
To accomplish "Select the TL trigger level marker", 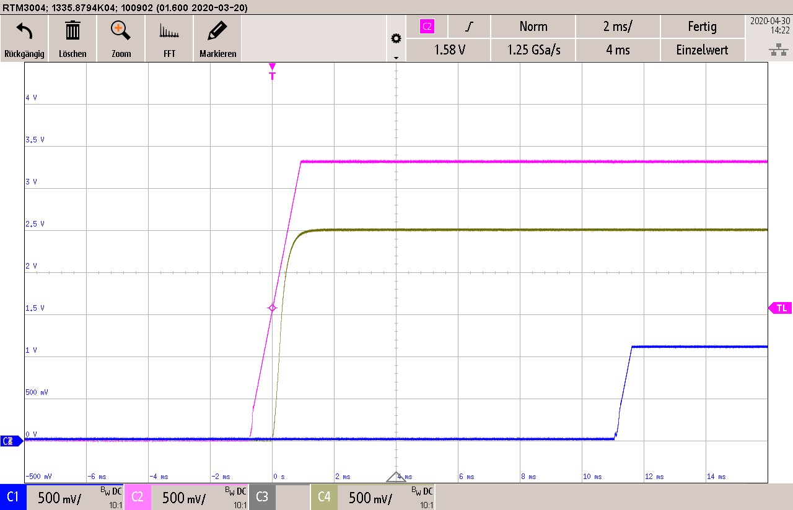I will coord(780,308).
